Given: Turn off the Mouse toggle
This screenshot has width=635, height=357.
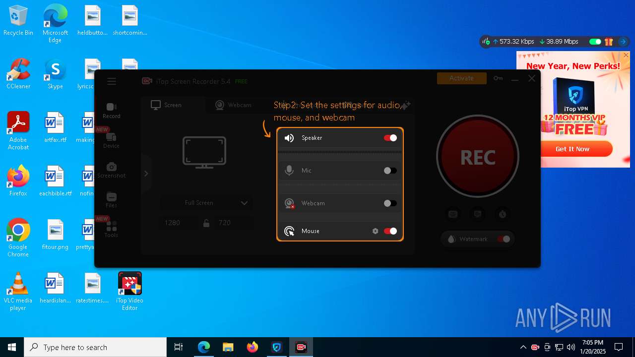Looking at the screenshot, I should tap(390, 231).
